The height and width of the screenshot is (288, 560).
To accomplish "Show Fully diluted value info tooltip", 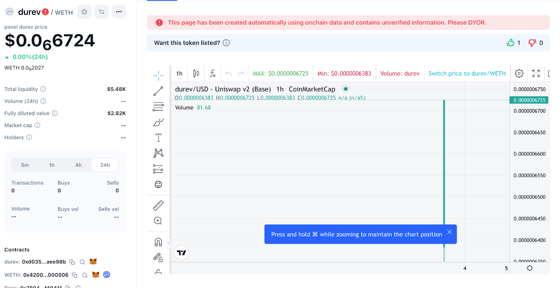I will pos(55,113).
